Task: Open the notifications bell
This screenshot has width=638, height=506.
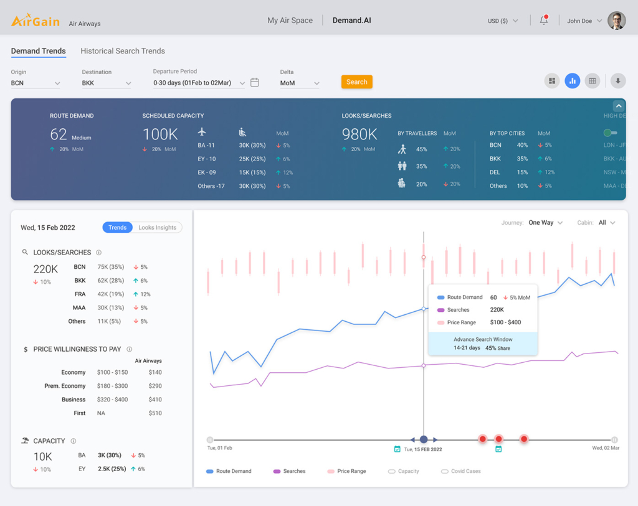Action: click(x=543, y=20)
